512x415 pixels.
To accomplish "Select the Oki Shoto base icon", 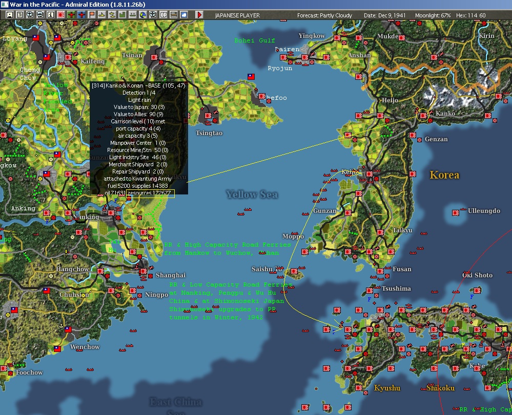I will click(477, 291).
